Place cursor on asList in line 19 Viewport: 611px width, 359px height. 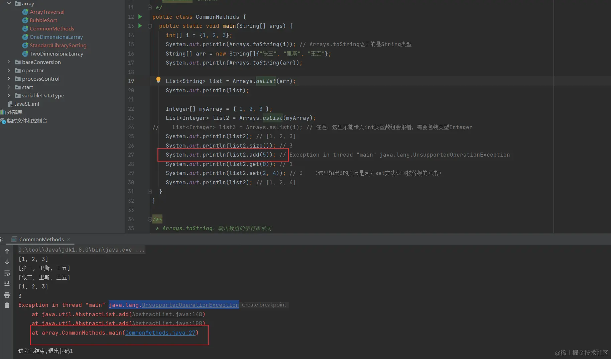click(x=266, y=81)
